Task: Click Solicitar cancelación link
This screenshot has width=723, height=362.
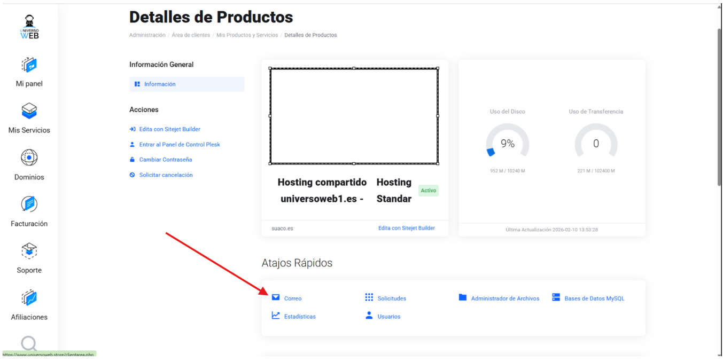Action: pyautogui.click(x=166, y=175)
